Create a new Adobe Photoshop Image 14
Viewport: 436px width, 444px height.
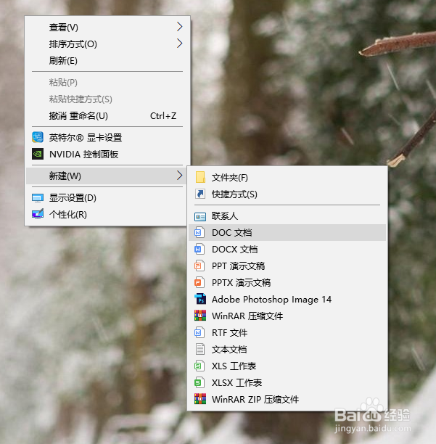(287, 300)
